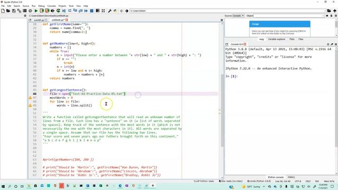Close the untitled0.py tab
Image resolution: width=338 pixels, height=190 pixels.
(x=67, y=20)
